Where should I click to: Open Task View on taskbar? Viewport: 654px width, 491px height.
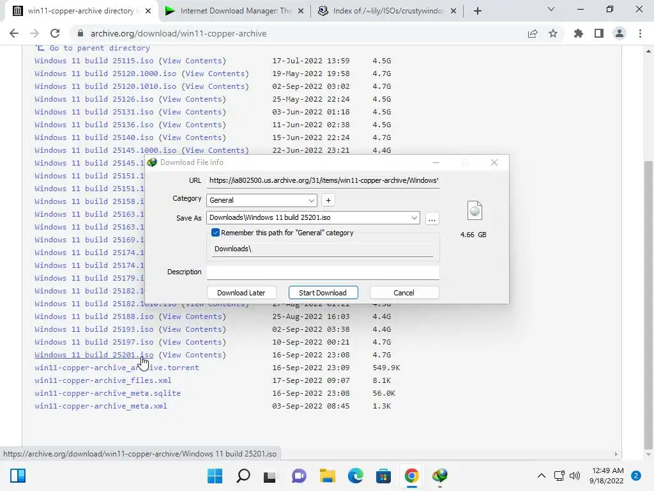(270, 476)
